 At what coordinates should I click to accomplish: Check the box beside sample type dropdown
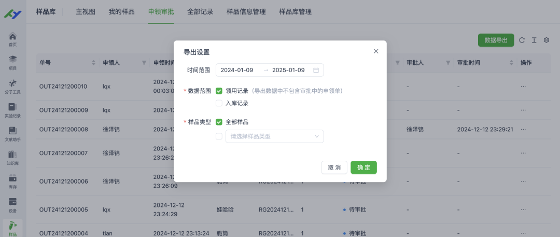[x=219, y=136]
